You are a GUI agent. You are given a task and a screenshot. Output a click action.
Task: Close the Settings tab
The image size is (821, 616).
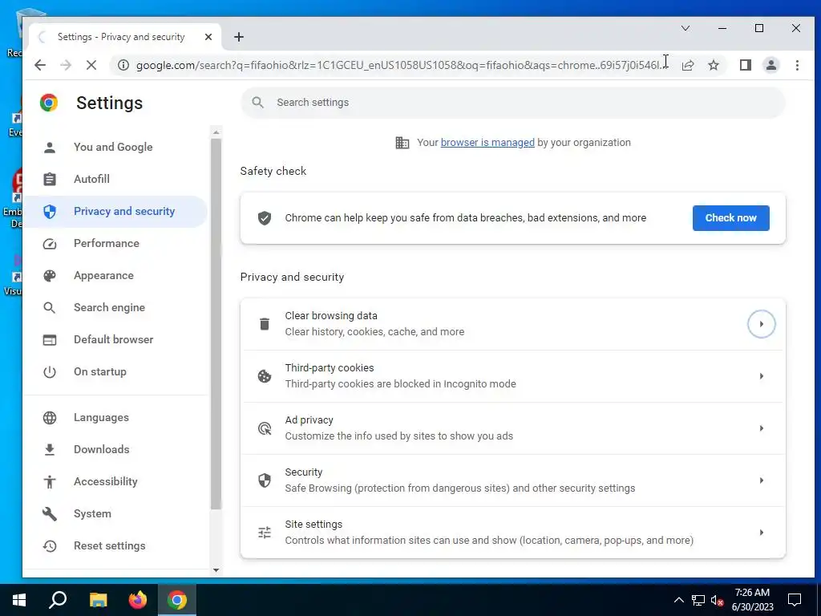tap(208, 37)
